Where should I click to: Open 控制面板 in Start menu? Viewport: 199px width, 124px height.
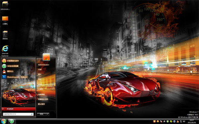tap(41, 94)
